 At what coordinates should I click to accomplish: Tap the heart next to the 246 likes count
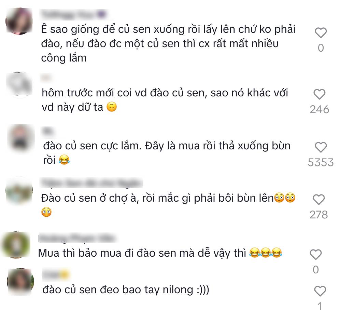(320, 94)
